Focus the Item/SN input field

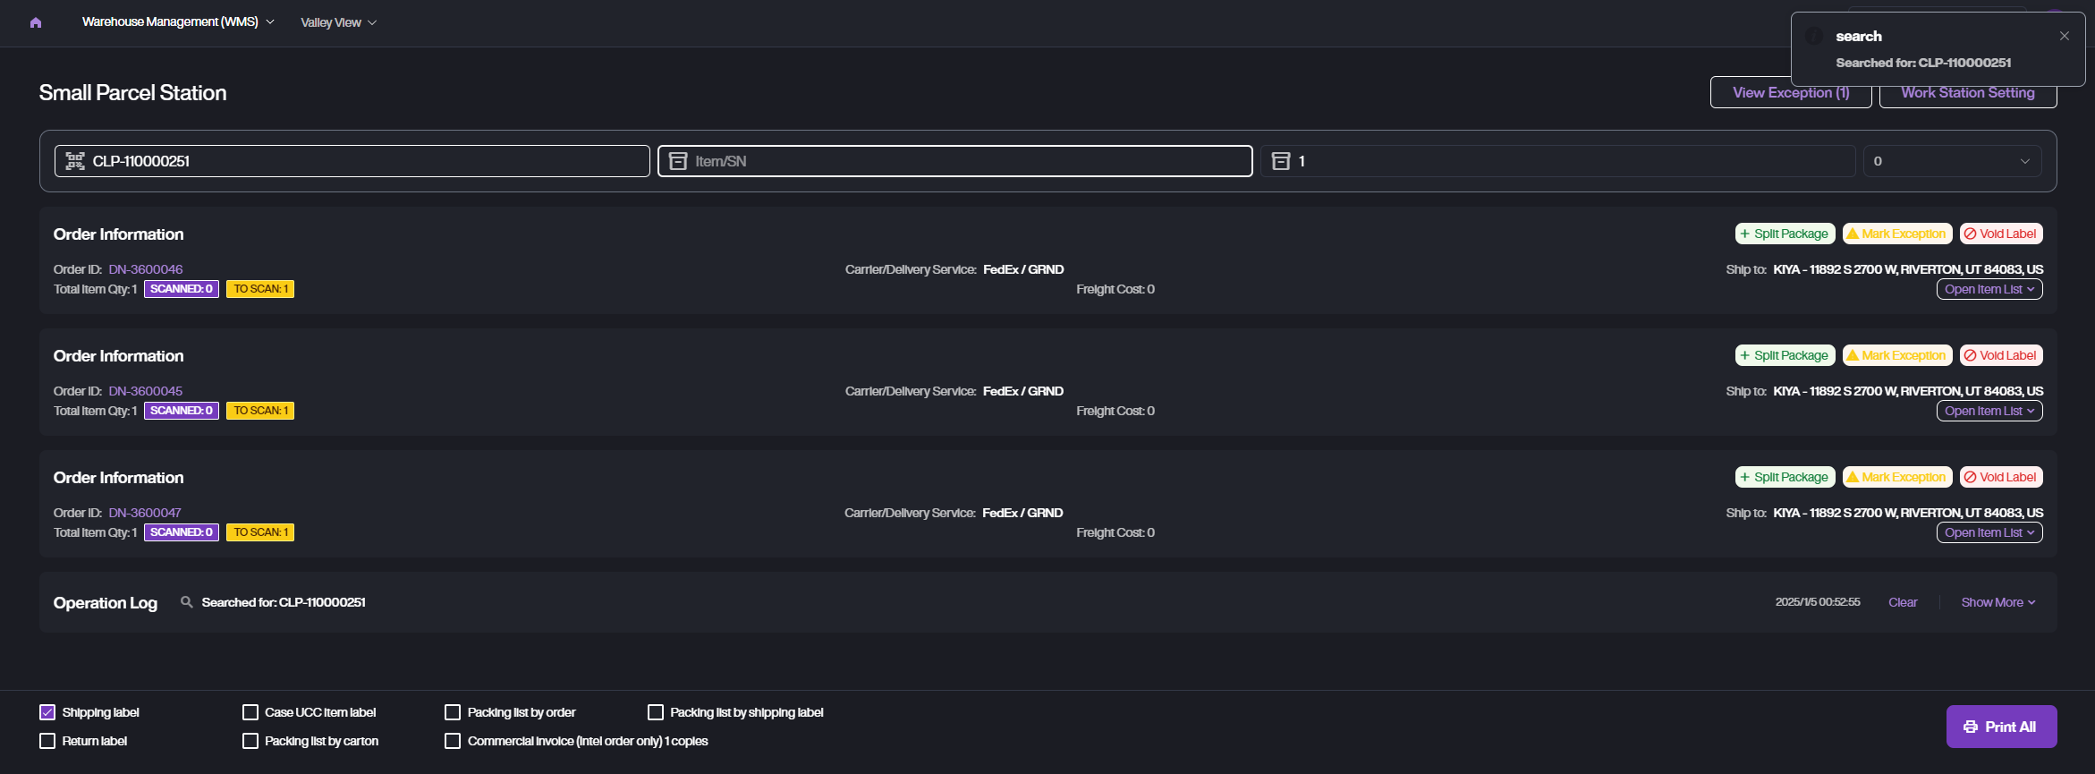[966, 161]
